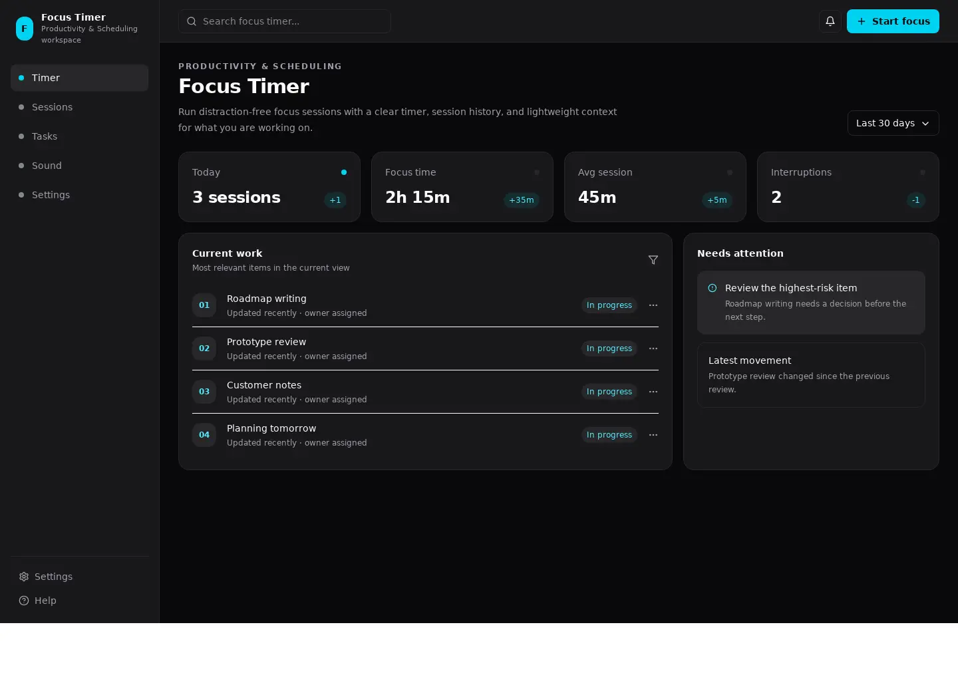Click the Help question mark icon
Screen dimensions: 958x681
pyautogui.click(x=24, y=601)
